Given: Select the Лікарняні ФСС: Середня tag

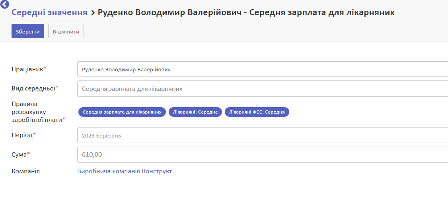Looking at the screenshot, I should pos(257,112).
